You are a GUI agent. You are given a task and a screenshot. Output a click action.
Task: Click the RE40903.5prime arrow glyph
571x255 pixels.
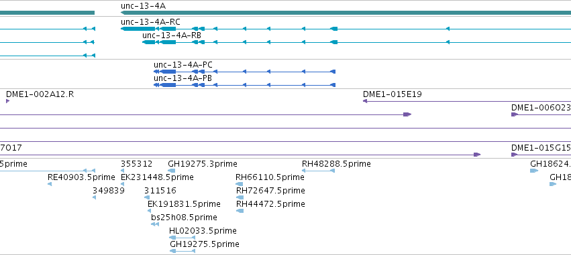click(50, 184)
